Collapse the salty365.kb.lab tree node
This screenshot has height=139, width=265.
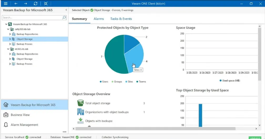tap(8, 29)
